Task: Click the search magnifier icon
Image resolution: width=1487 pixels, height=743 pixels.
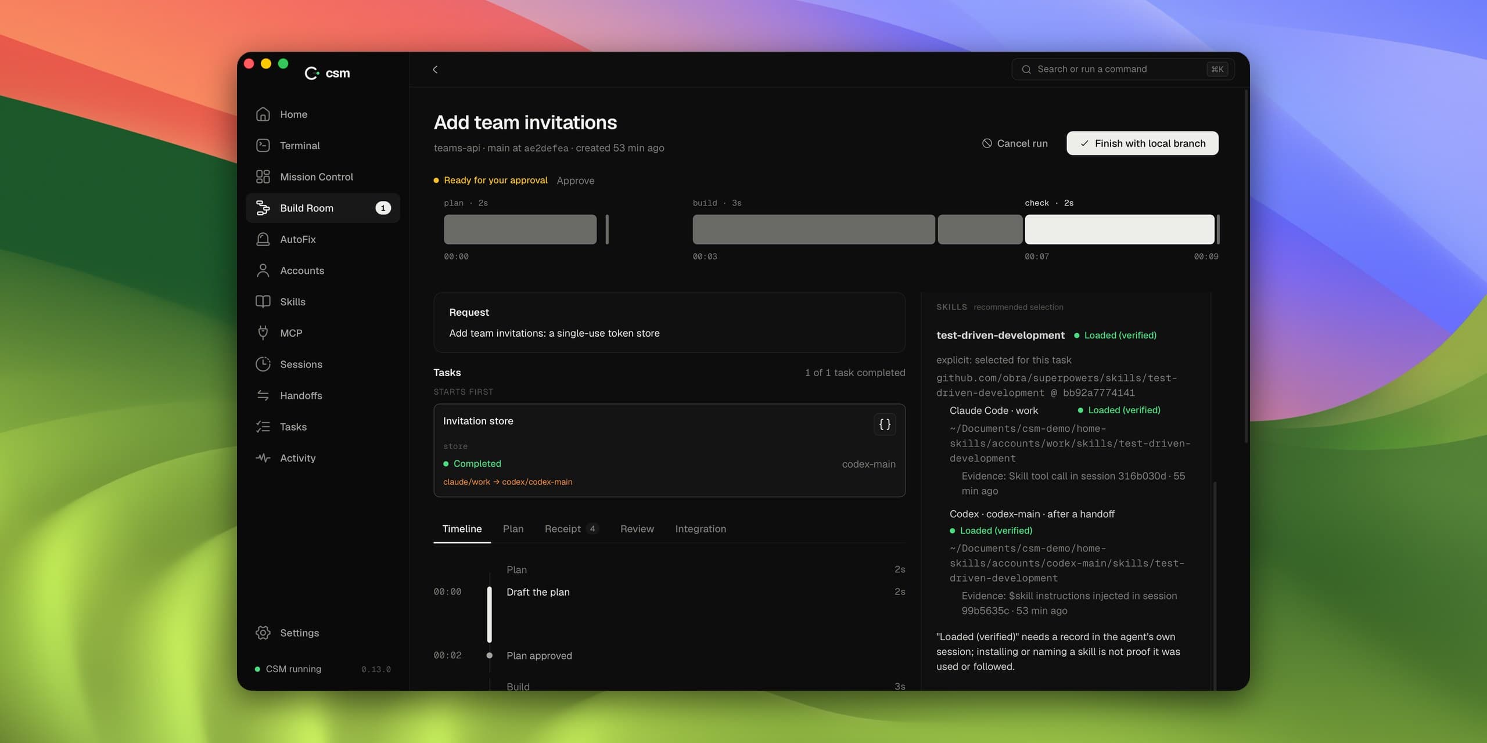Action: pyautogui.click(x=1026, y=70)
